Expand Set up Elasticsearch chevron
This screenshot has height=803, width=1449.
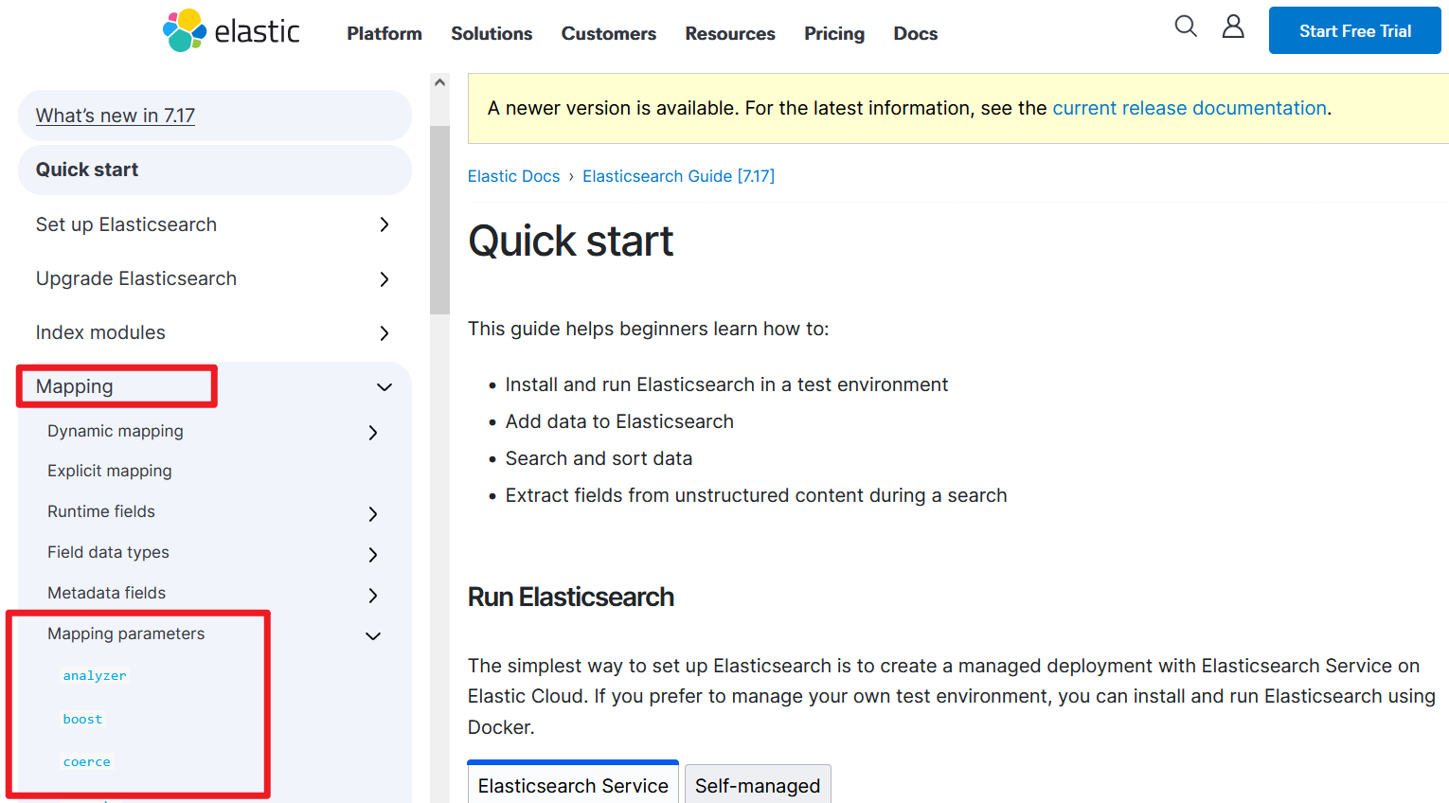tap(384, 224)
